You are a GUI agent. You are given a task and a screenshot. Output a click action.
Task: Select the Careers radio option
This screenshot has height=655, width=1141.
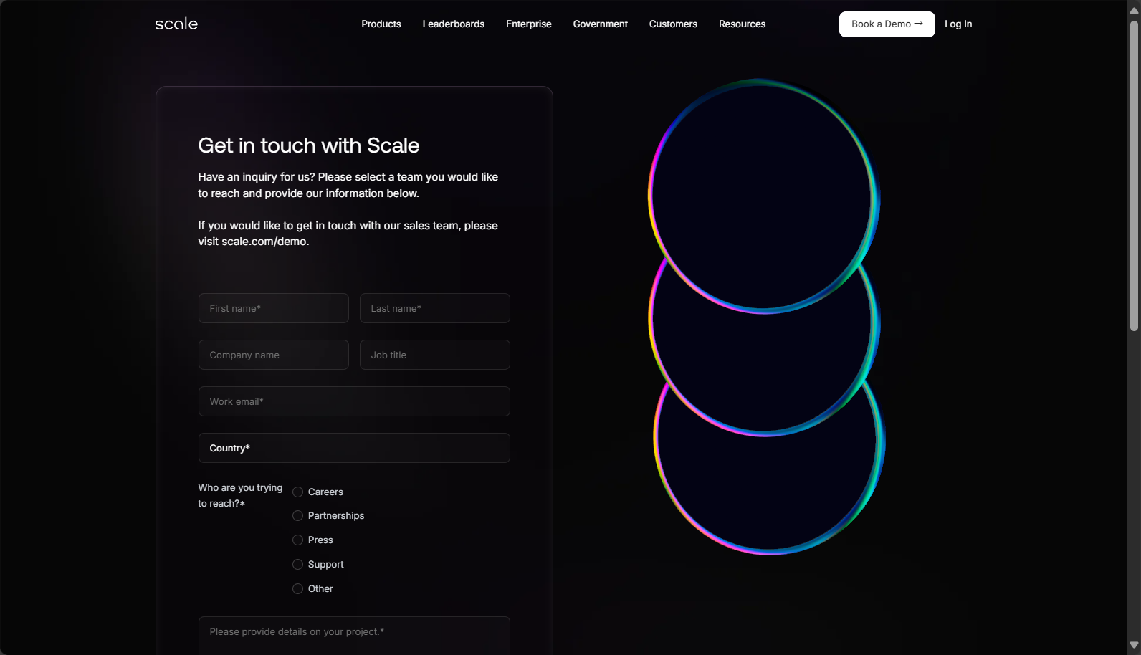click(298, 492)
